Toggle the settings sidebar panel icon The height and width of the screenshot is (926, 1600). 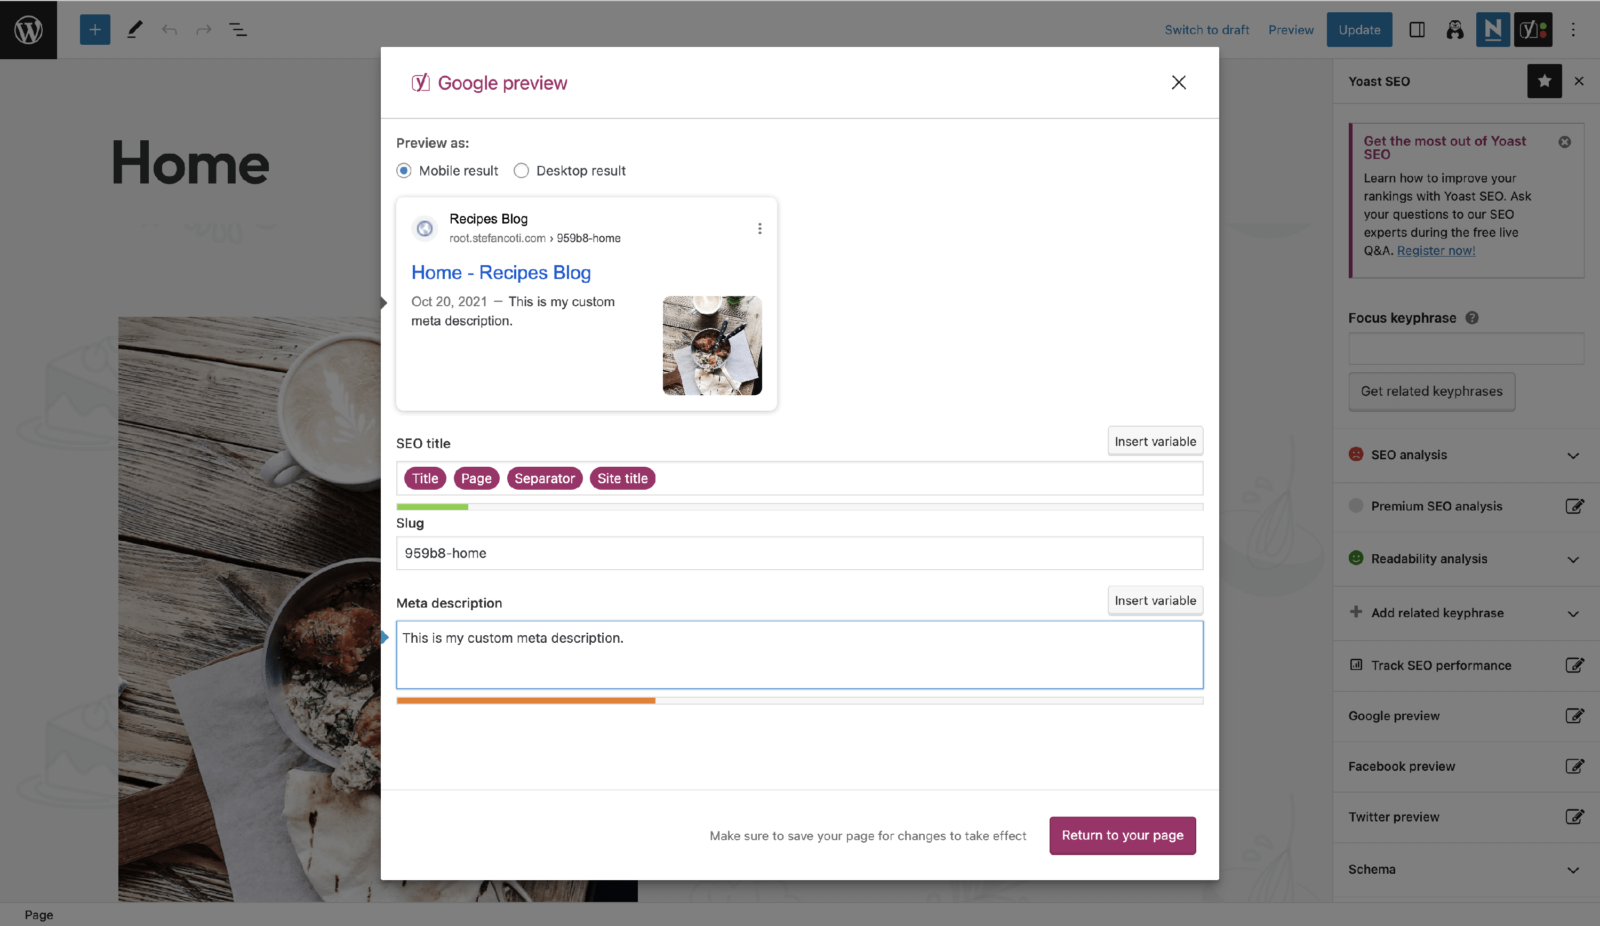click(1417, 30)
